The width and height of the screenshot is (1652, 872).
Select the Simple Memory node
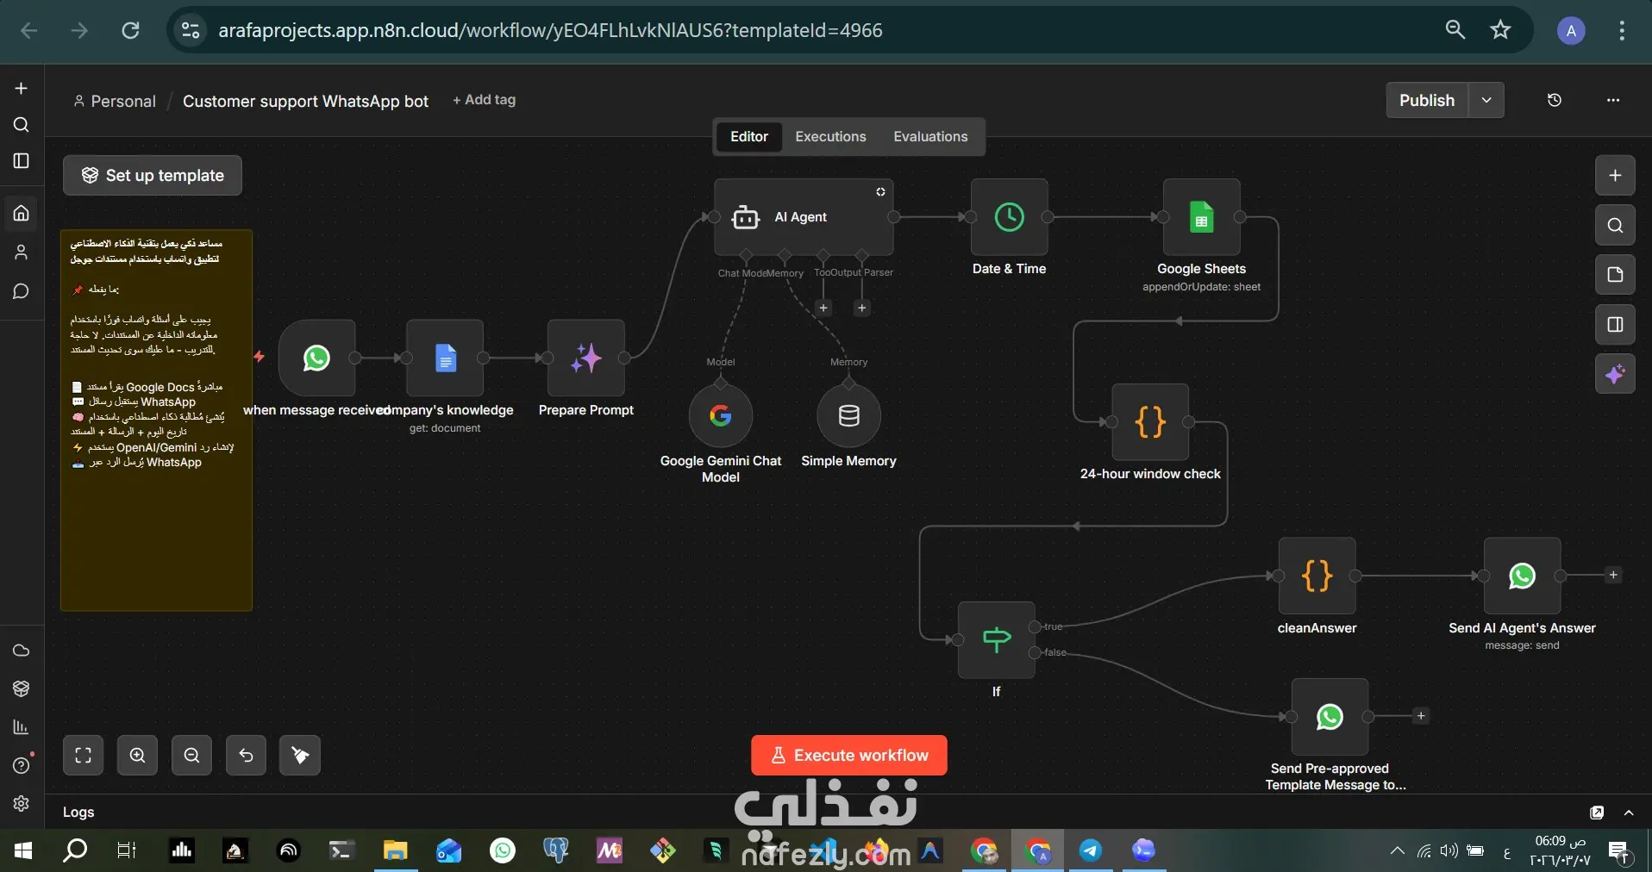click(x=849, y=416)
